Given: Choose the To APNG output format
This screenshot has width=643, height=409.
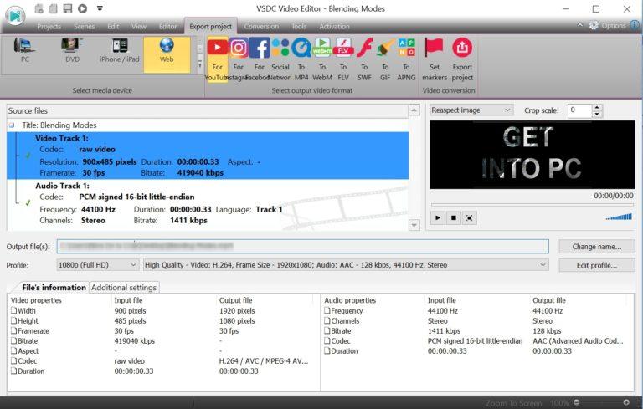Looking at the screenshot, I should (x=406, y=59).
